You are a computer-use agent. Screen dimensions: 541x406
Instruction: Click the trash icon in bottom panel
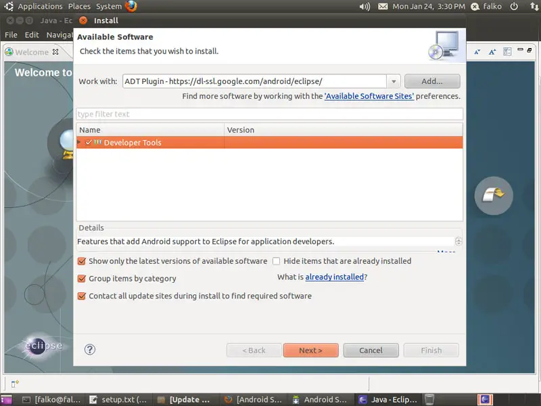429,399
